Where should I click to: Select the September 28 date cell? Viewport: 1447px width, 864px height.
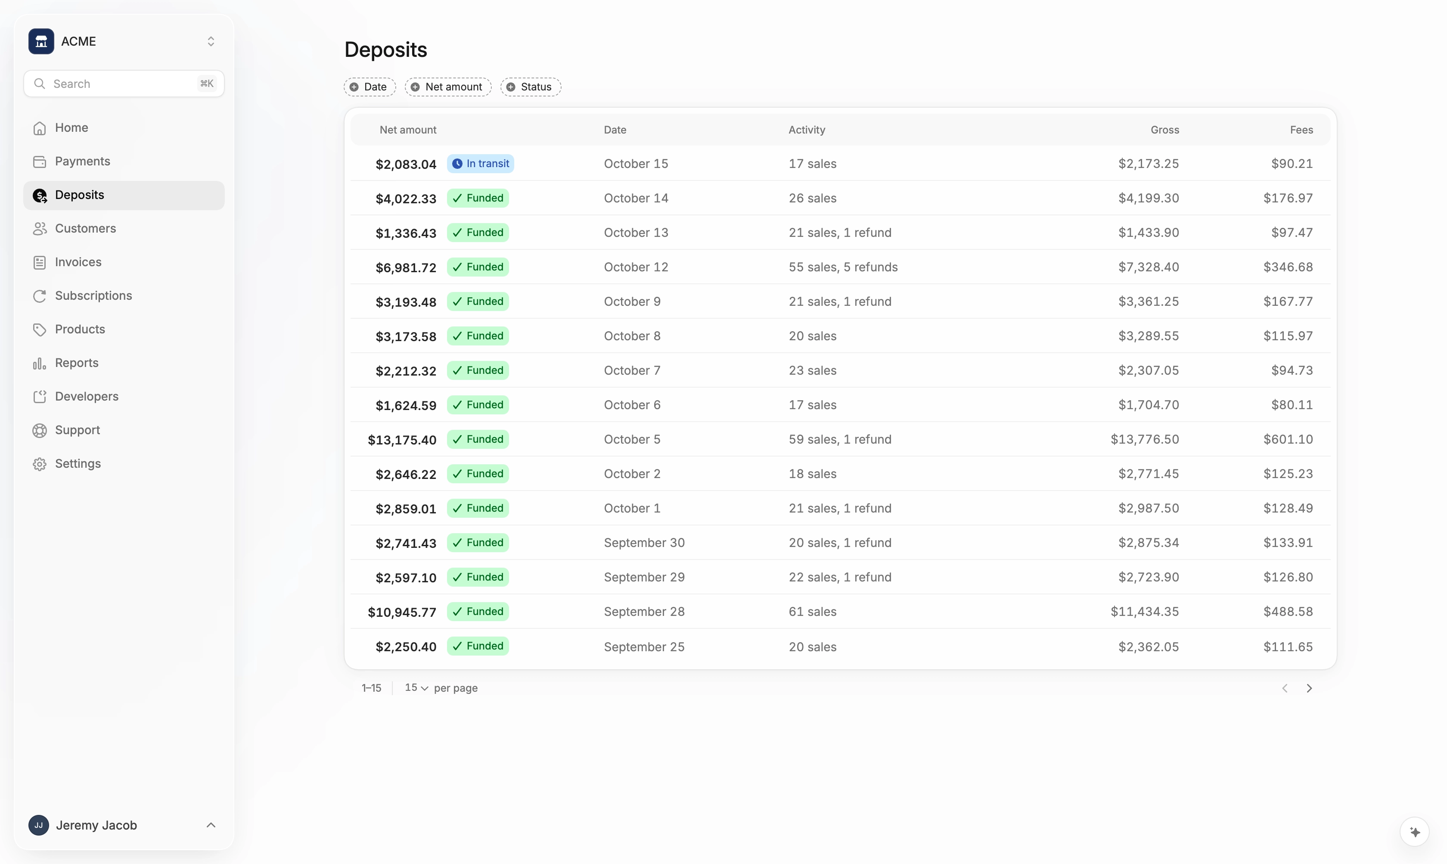coord(644,612)
